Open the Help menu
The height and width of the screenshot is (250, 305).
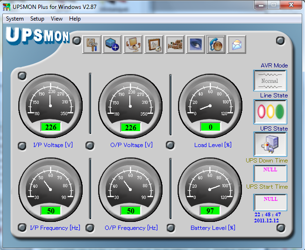tap(75, 19)
